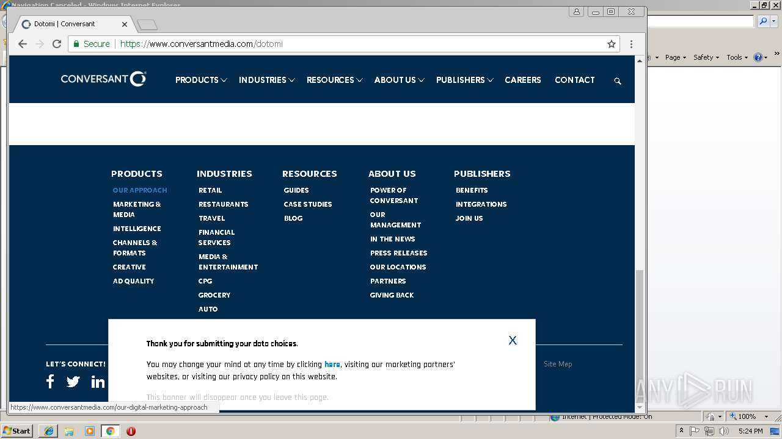Open the Conversant Twitter page

[73, 382]
